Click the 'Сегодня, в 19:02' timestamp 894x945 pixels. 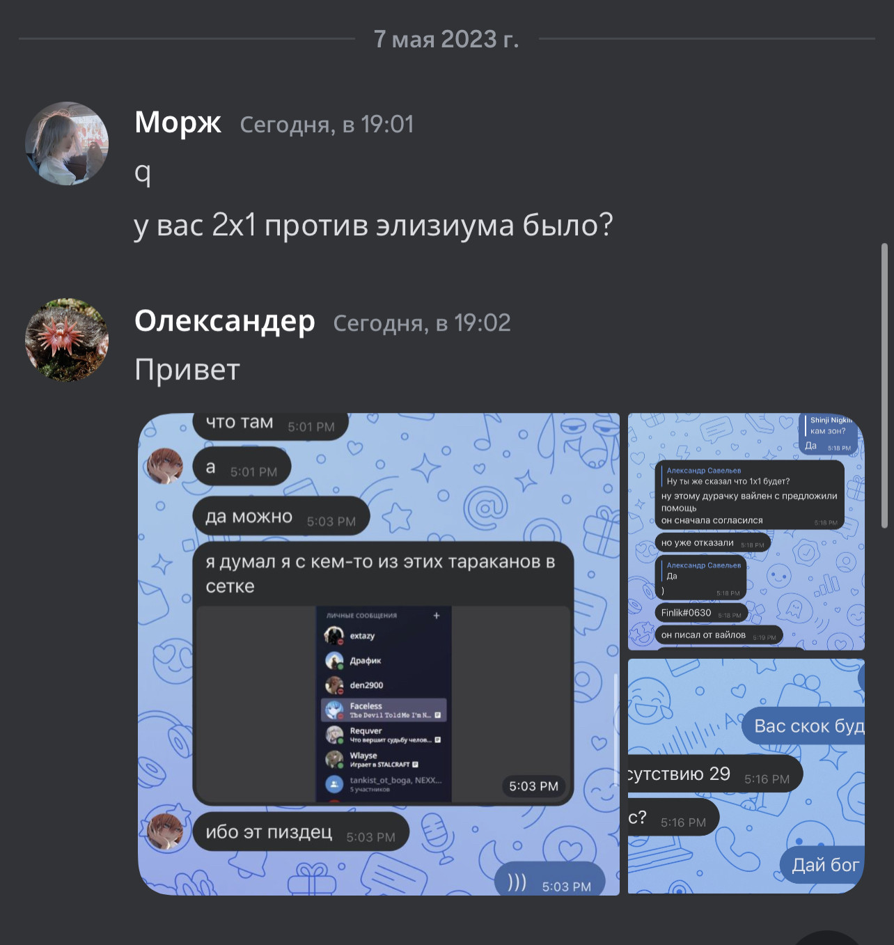coord(422,323)
